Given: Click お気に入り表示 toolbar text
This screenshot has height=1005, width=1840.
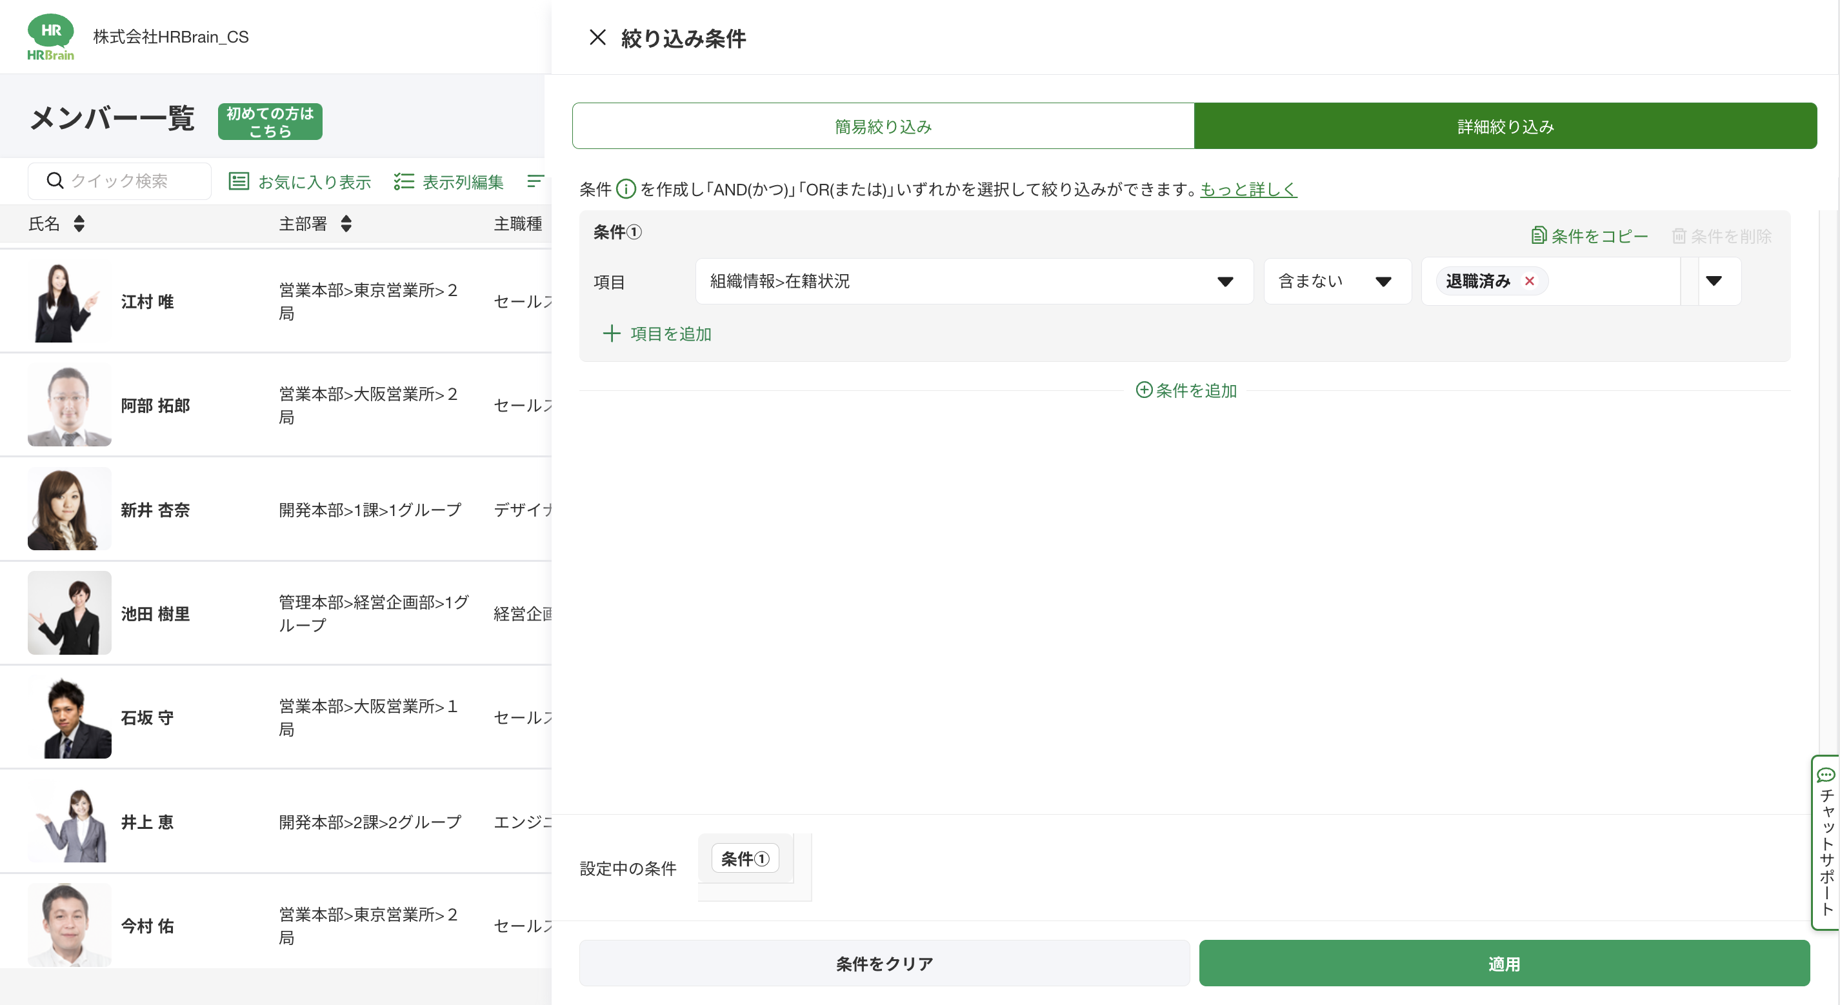Looking at the screenshot, I should [x=314, y=182].
